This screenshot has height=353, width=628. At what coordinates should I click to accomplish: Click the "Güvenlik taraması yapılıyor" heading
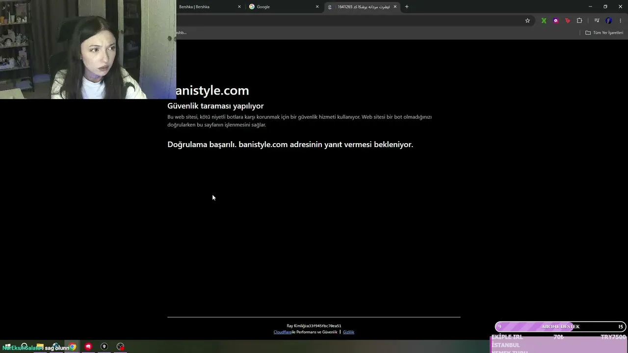pos(215,106)
